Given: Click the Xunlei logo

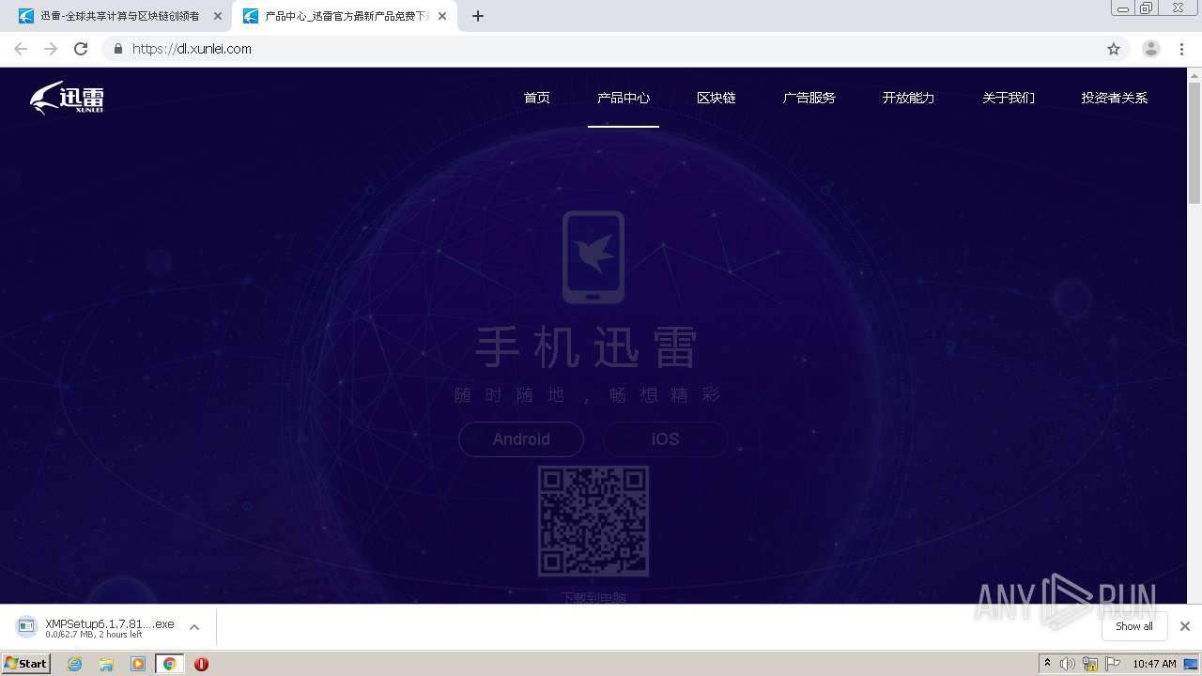Looking at the screenshot, I should [67, 98].
